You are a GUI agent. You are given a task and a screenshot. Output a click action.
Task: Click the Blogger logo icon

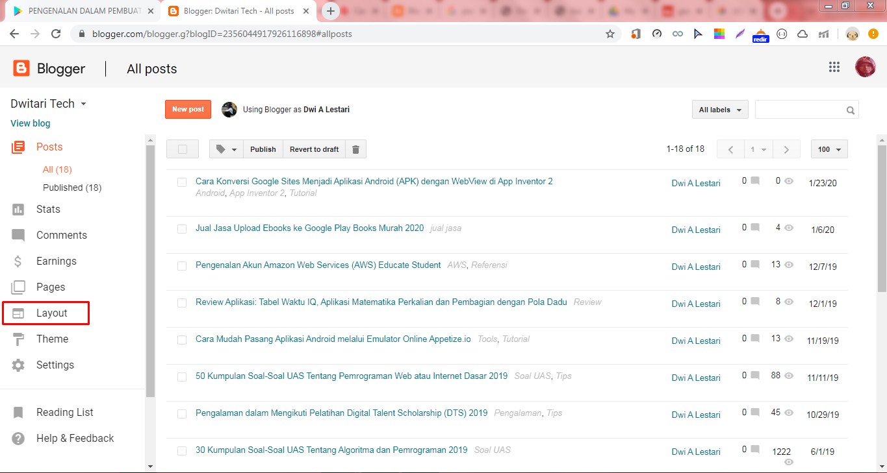(21, 68)
